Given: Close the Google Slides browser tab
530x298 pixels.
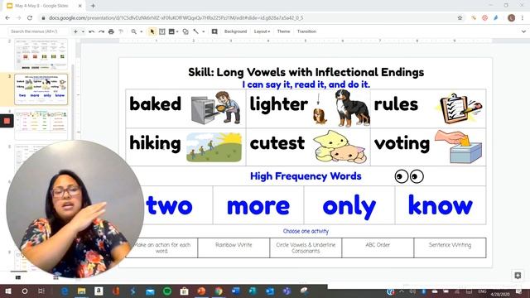Looking at the screenshot, I should pos(80,6).
